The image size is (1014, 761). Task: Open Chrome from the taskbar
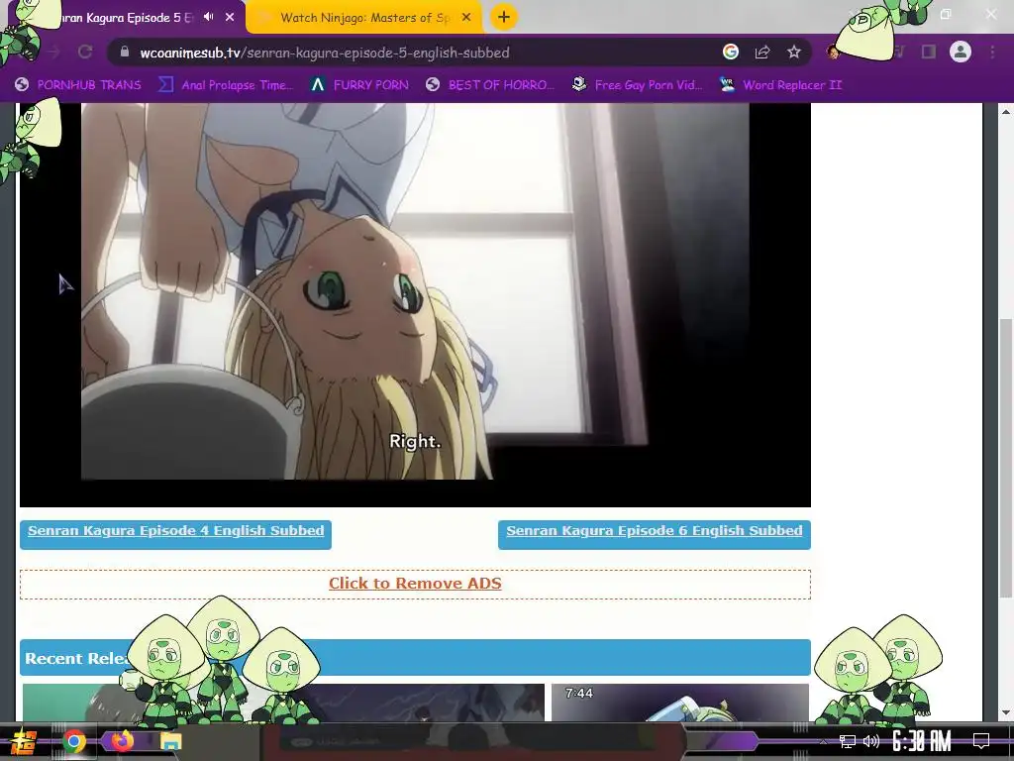73,741
